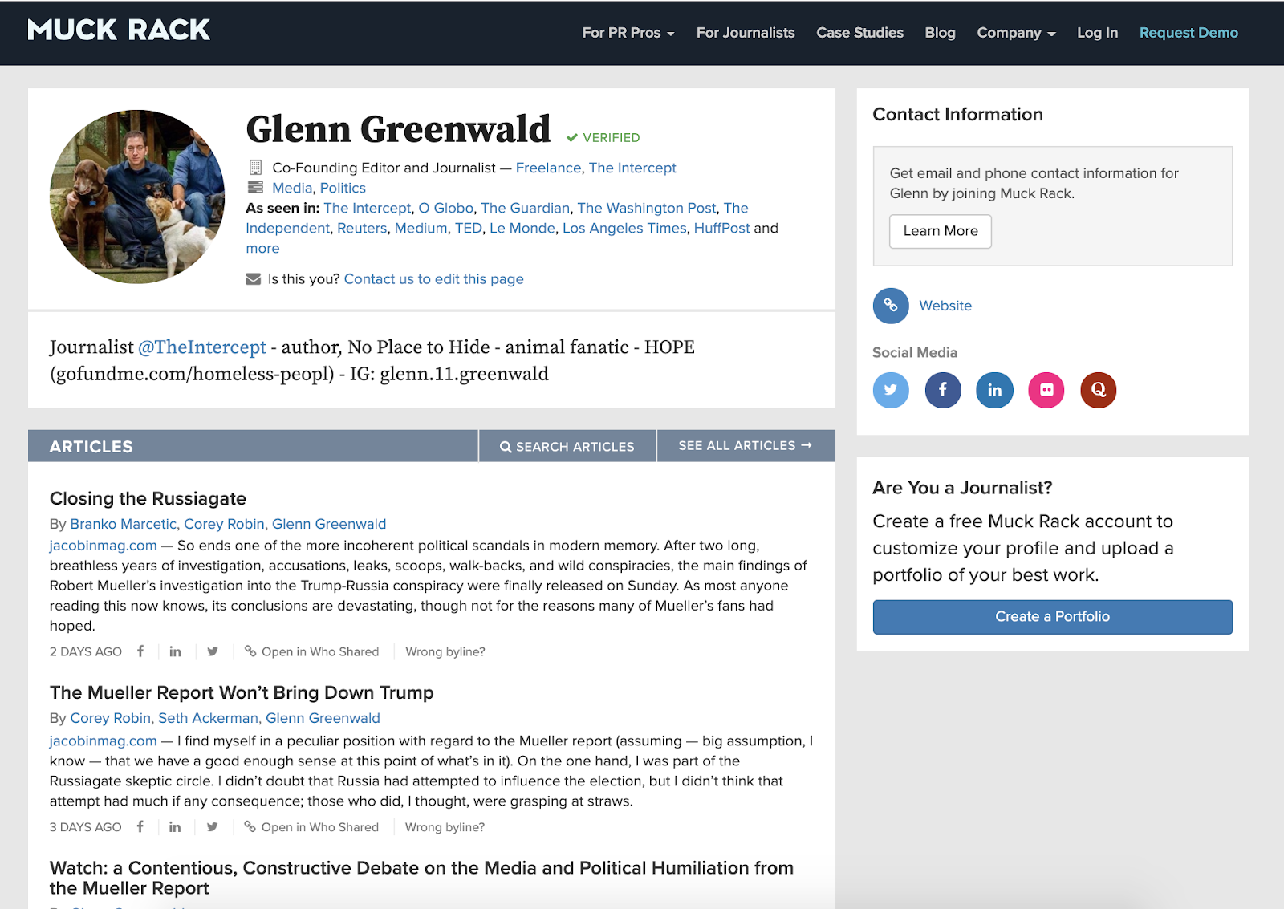Click the Search Articles button
Viewport: 1284px width, 909px height.
(x=567, y=447)
